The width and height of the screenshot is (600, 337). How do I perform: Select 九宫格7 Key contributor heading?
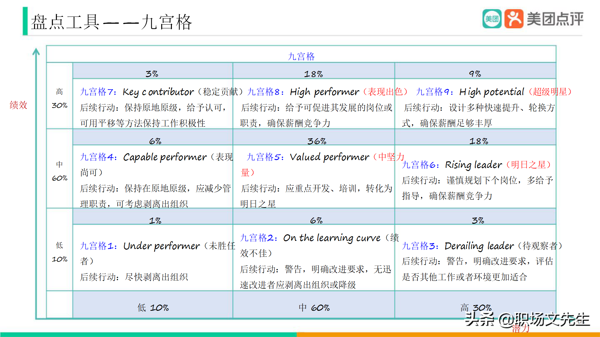(x=162, y=92)
